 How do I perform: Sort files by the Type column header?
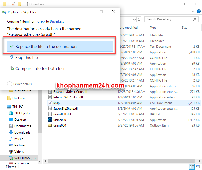(x=153, y=28)
